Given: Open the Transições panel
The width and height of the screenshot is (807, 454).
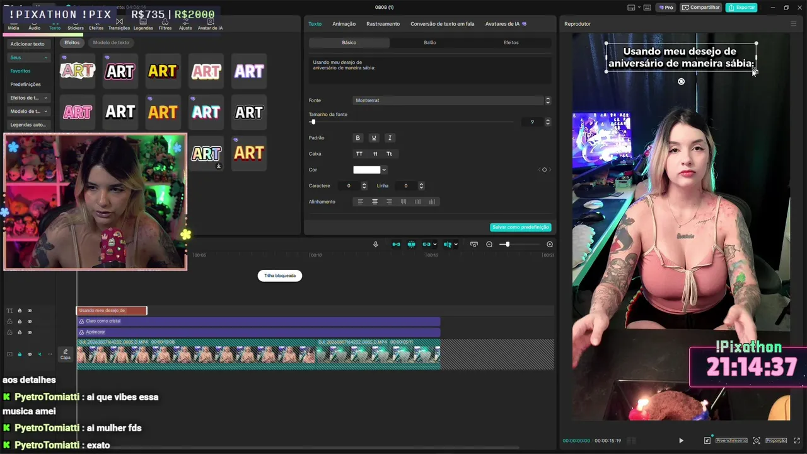Looking at the screenshot, I should [119, 25].
